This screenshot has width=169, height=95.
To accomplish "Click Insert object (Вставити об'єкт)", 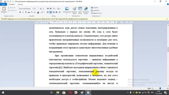I will [x=86, y=10].
